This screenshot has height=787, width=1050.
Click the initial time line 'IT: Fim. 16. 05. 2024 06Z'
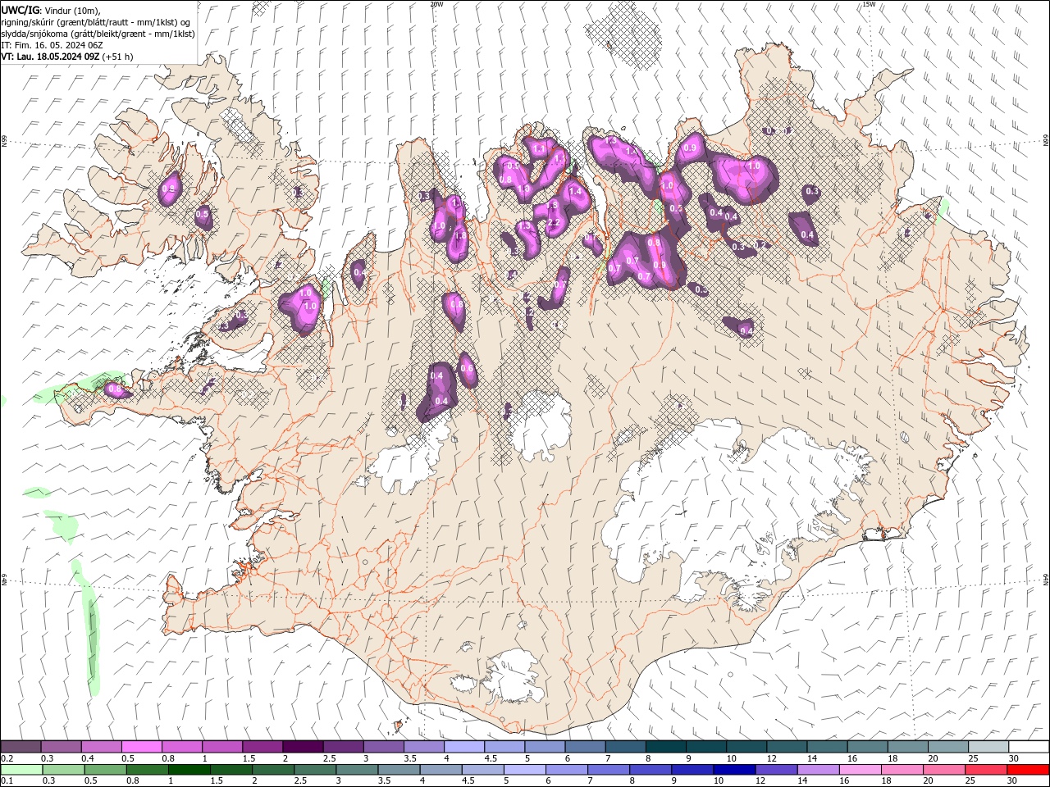point(52,45)
